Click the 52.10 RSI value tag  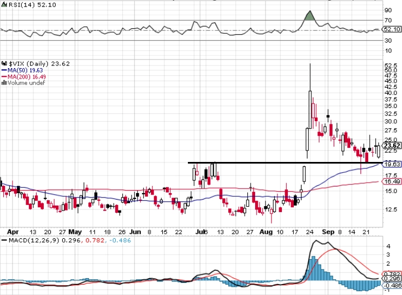(392, 29)
